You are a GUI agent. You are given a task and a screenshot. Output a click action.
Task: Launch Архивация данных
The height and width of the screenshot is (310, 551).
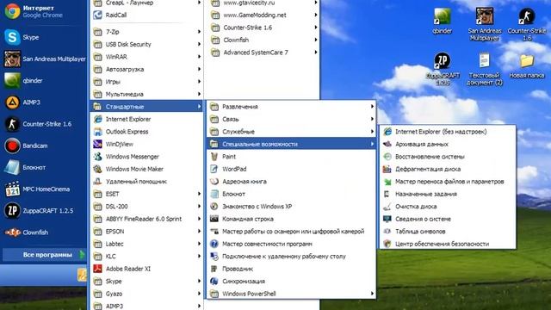pyautogui.click(x=448, y=144)
